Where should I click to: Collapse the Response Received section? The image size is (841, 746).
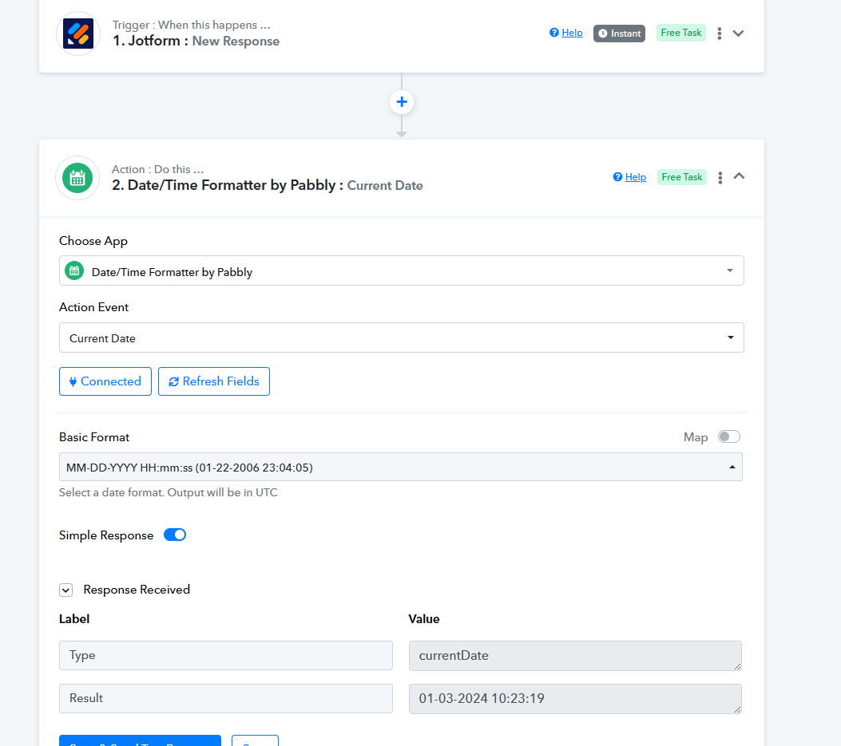point(66,590)
